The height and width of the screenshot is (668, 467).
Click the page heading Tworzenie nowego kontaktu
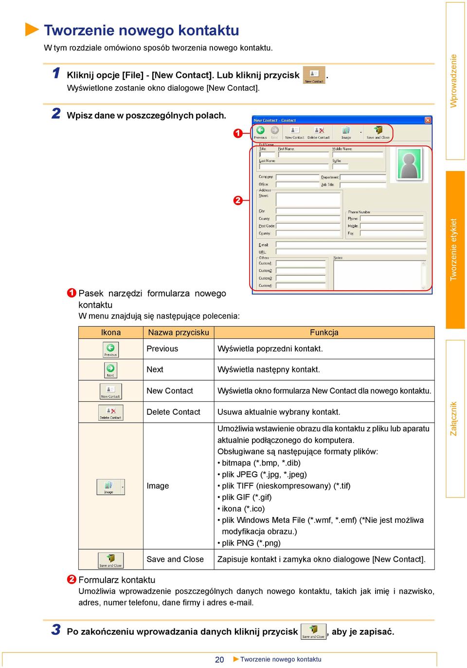[x=142, y=30]
